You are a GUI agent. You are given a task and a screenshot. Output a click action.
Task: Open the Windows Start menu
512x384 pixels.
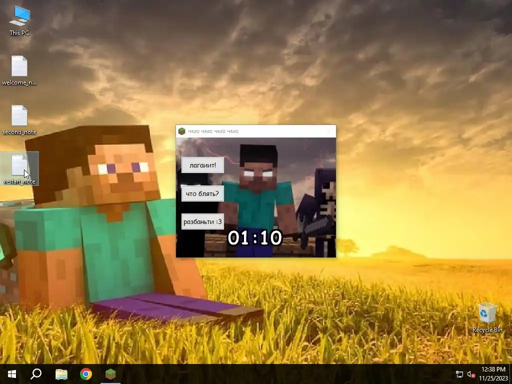tap(12, 374)
